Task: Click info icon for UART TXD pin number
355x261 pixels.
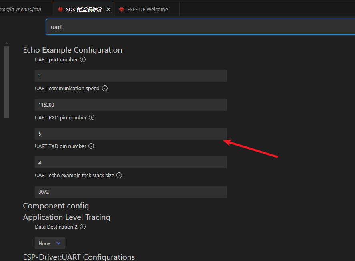Action: click(x=91, y=146)
